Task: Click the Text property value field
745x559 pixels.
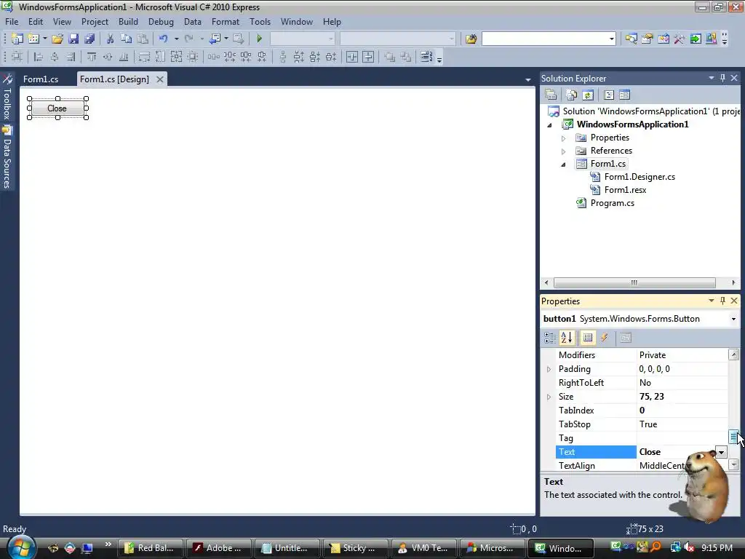Action: click(x=676, y=452)
